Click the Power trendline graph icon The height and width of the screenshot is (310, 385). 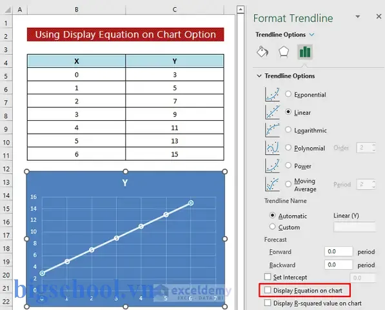(272, 165)
